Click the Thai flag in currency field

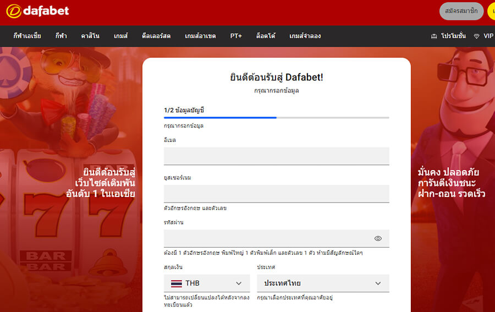[176, 283]
